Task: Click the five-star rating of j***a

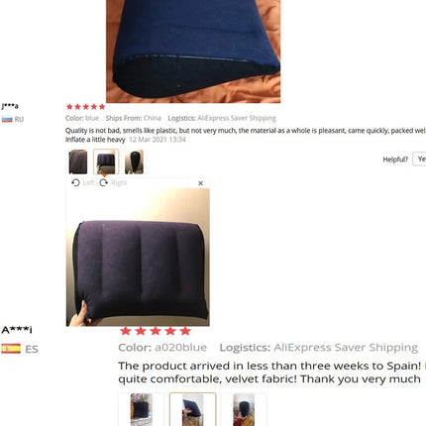Action: [x=86, y=107]
